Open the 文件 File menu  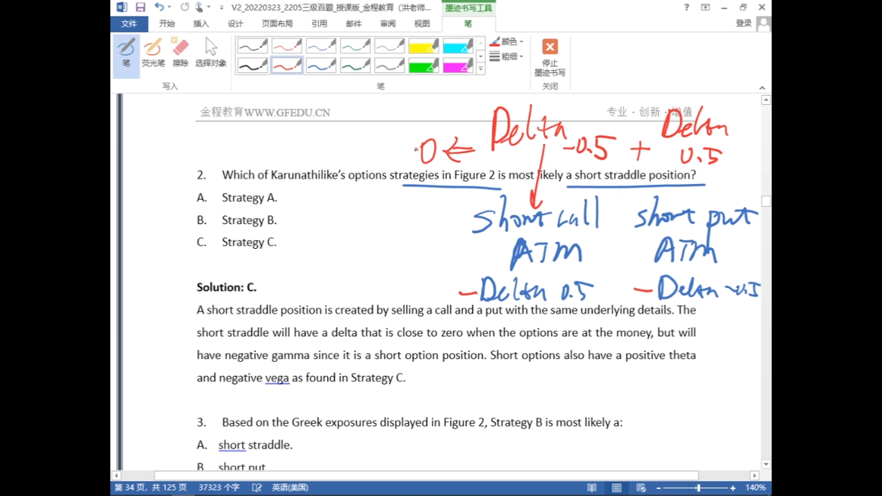coord(129,24)
